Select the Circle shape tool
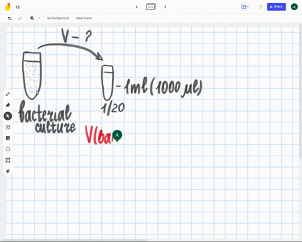Image resolution: width=302 pixels, height=242 pixels. coord(8,149)
